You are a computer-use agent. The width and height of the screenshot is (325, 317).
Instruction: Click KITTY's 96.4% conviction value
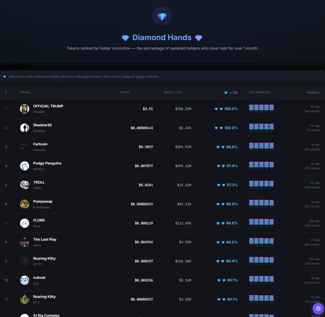[x=232, y=261]
